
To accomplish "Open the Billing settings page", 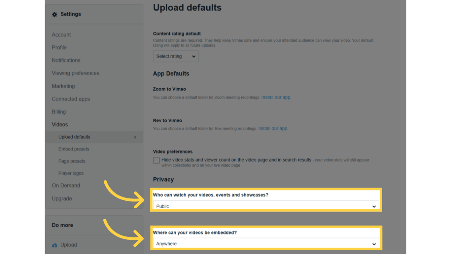I will (x=59, y=112).
